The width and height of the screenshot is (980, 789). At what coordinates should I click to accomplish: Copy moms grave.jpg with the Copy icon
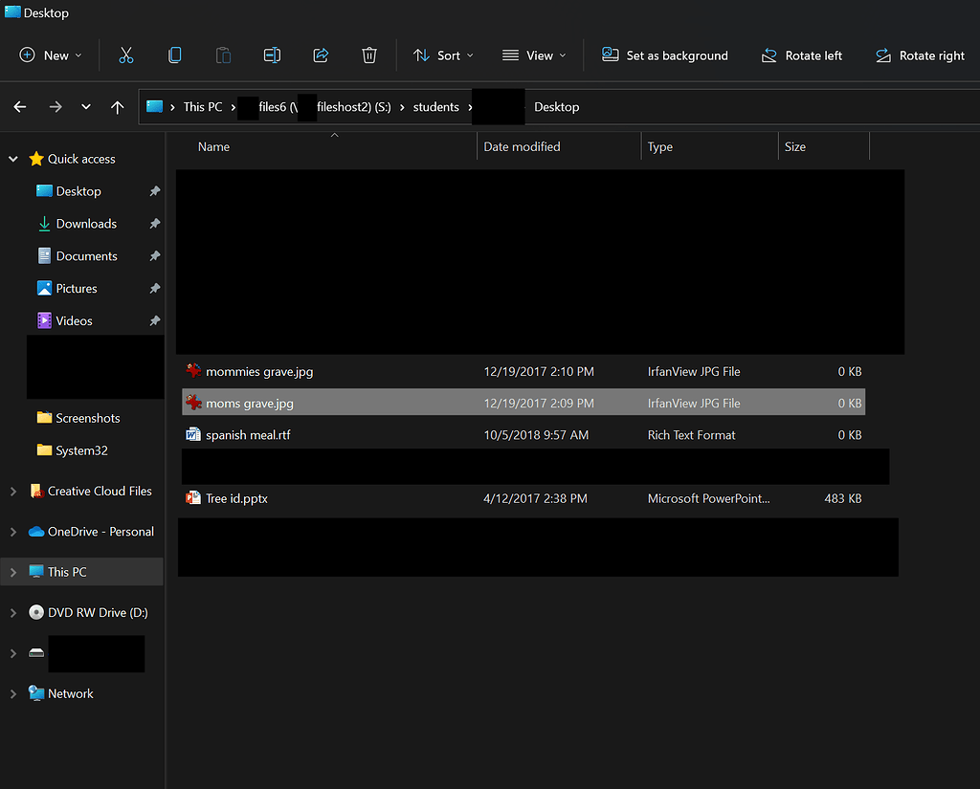click(174, 55)
